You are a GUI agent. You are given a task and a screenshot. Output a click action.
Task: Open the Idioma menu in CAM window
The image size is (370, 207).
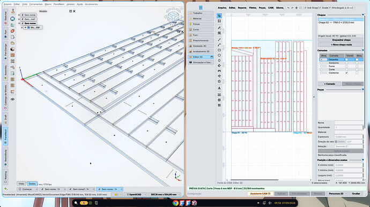[x=279, y=8]
